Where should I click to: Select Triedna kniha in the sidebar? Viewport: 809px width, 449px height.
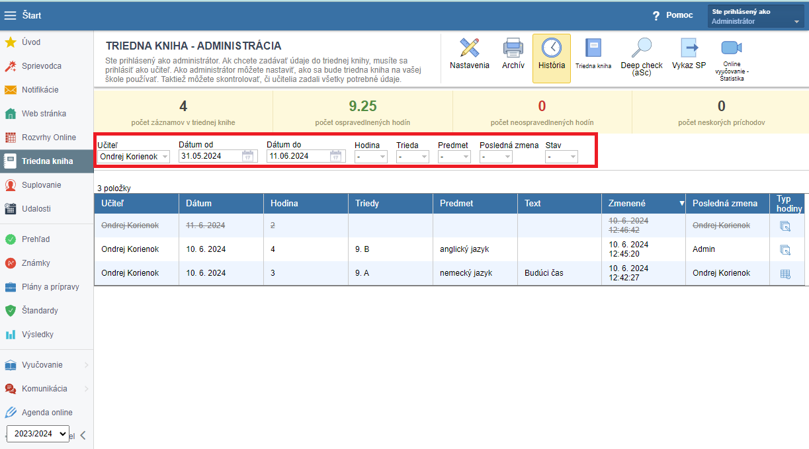46,161
